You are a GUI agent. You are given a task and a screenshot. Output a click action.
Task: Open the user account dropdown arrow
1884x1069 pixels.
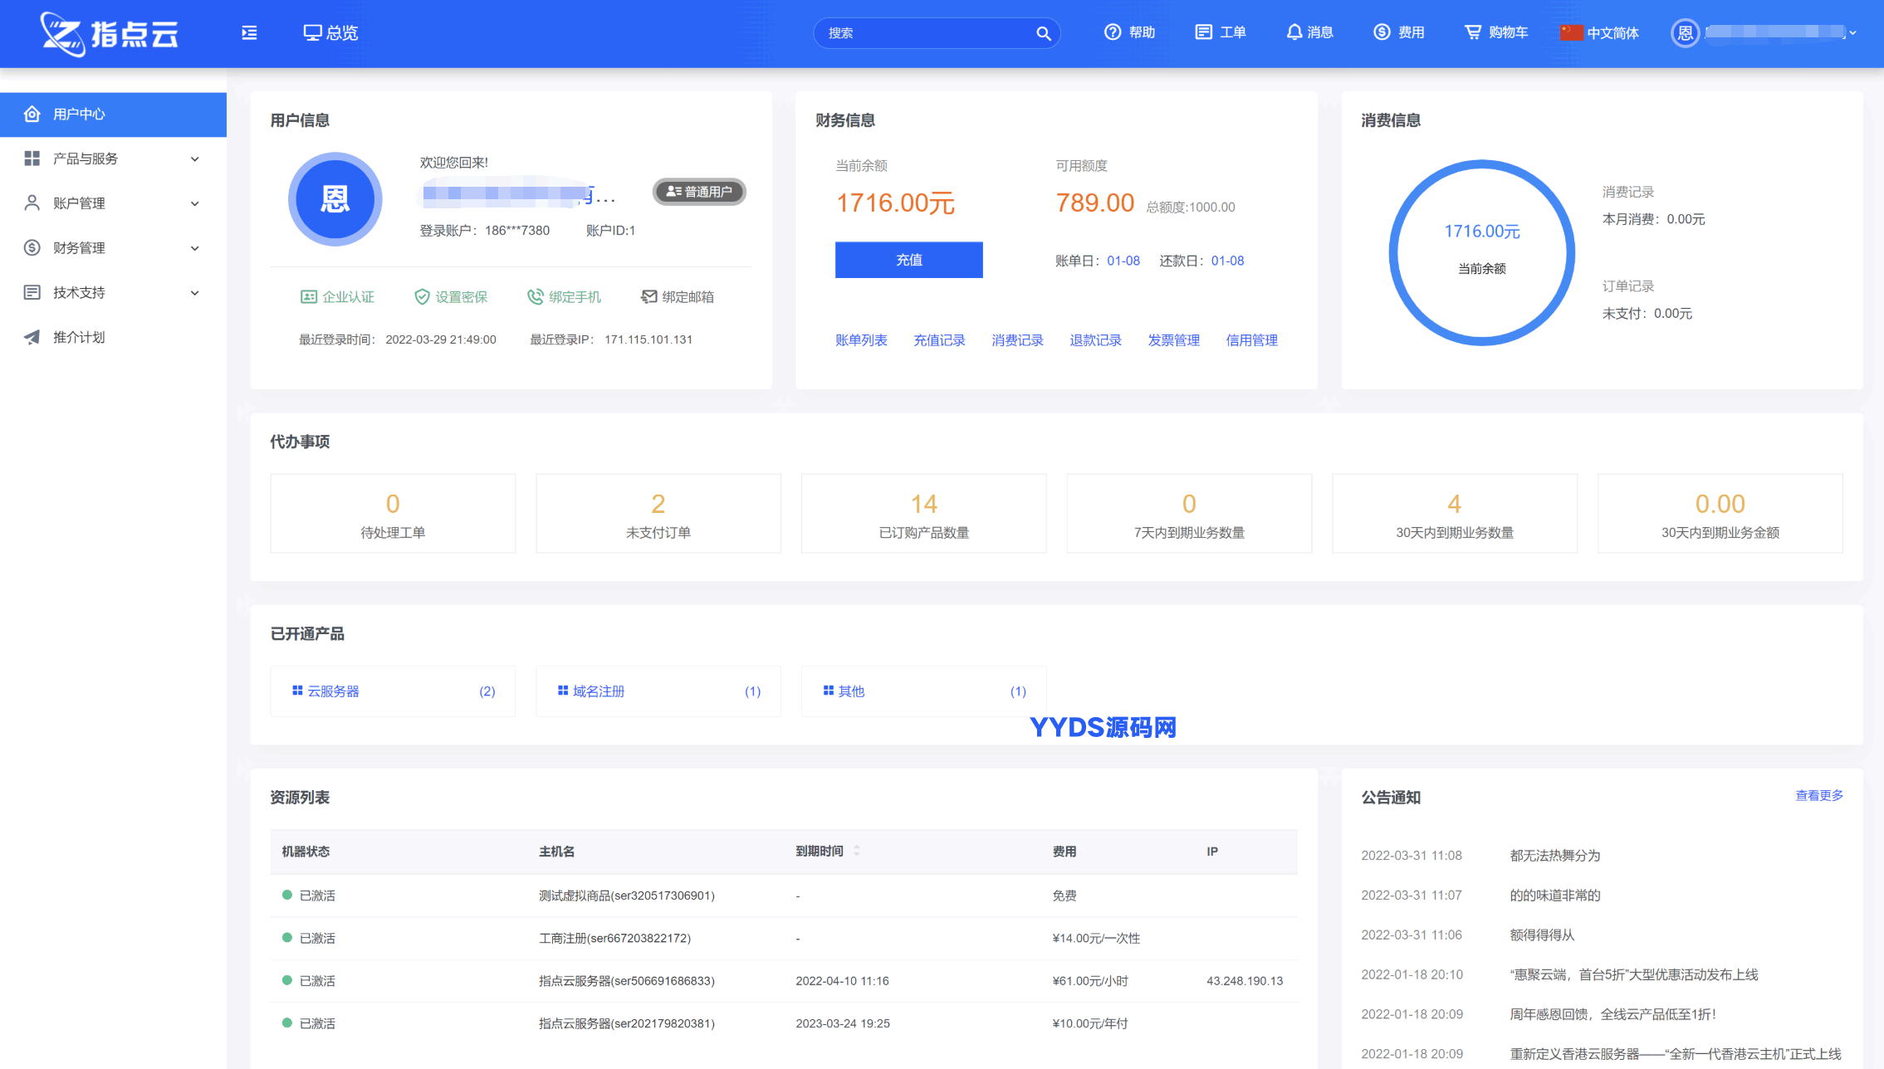coord(1852,33)
